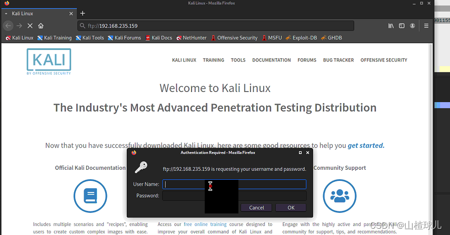Select the Kali Linux browser tab
The image size is (450, 235).
(x=39, y=14)
